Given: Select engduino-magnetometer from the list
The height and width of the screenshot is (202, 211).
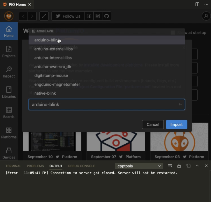Looking at the screenshot, I should coord(107,84).
